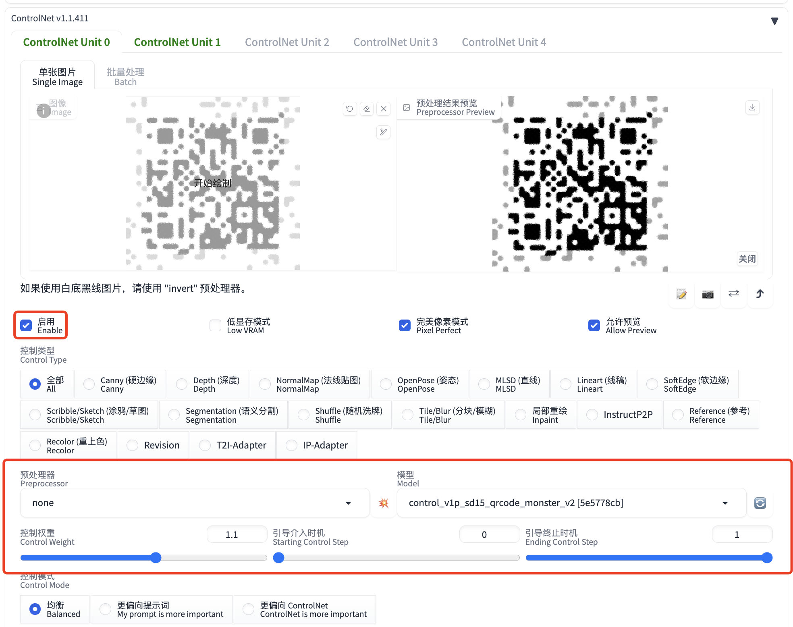Remove the uploaded image with the X icon

[x=383, y=108]
